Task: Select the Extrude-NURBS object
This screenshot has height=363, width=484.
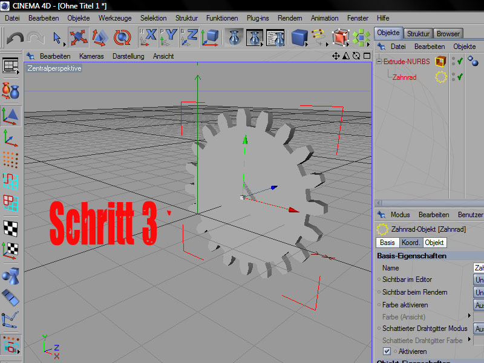Action: pyautogui.click(x=407, y=62)
